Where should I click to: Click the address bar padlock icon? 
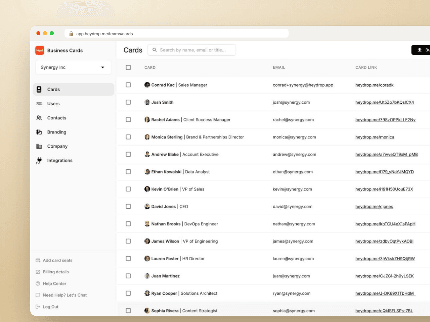tap(71, 34)
